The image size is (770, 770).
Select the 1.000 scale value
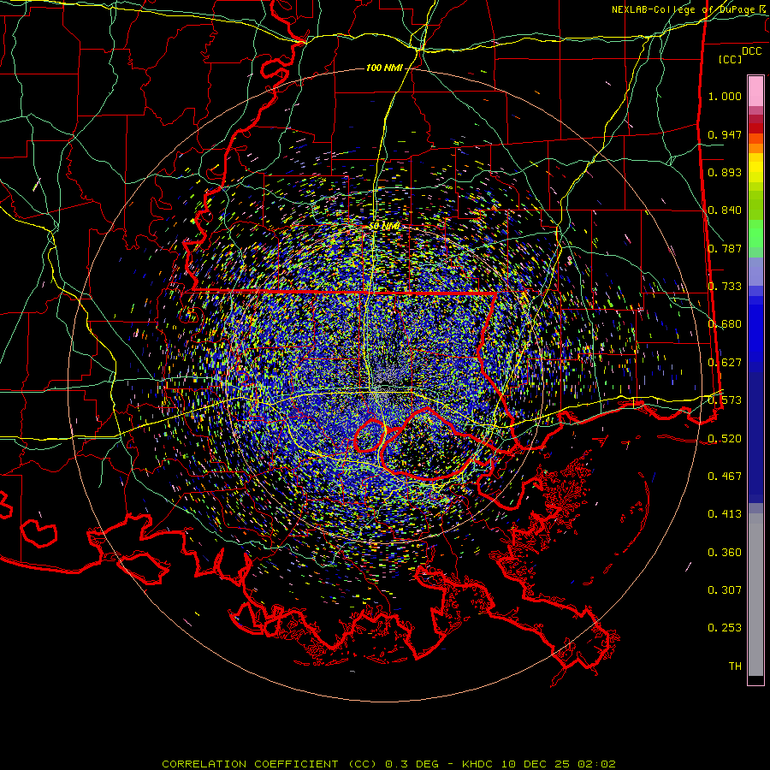pyautogui.click(x=725, y=96)
